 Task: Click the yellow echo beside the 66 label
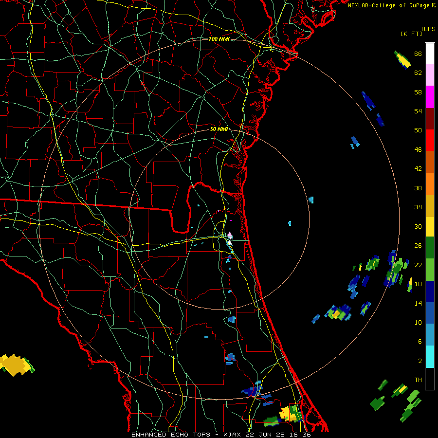[x=402, y=59]
